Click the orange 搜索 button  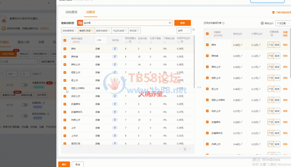pos(182,23)
